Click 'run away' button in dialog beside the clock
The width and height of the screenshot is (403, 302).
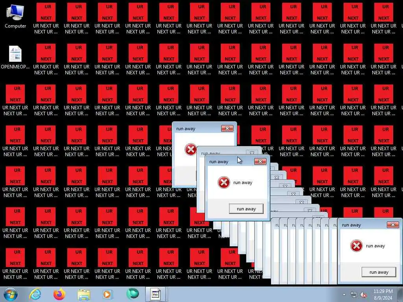point(379,272)
